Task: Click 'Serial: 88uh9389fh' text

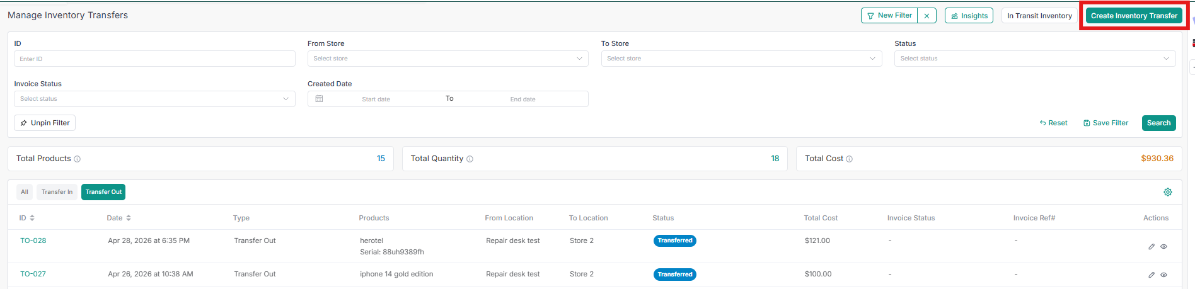Action: pyautogui.click(x=392, y=252)
